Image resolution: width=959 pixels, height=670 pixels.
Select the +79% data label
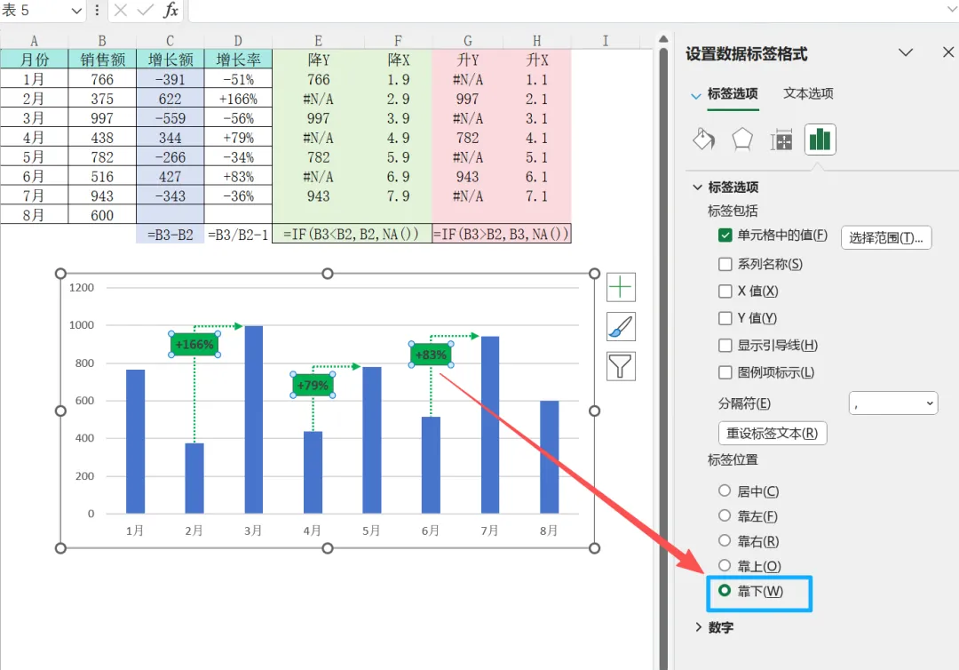pos(313,386)
